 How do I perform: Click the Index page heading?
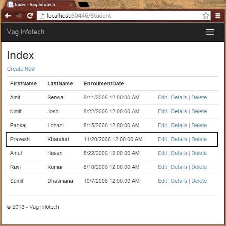[x=20, y=55]
